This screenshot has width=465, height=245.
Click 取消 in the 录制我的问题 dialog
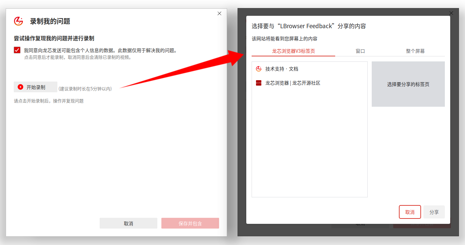pos(128,223)
